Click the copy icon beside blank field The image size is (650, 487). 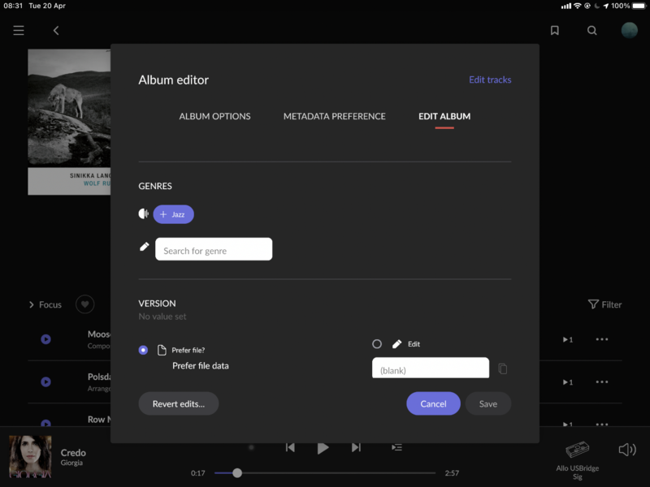tap(502, 368)
